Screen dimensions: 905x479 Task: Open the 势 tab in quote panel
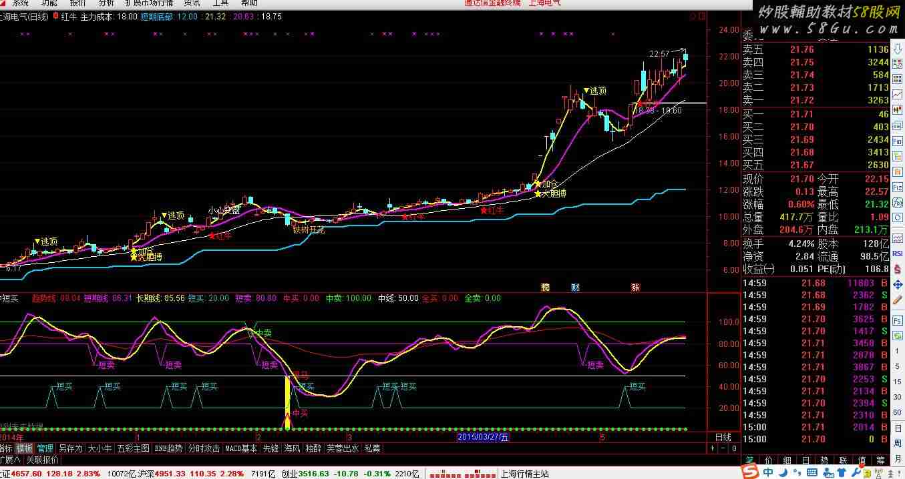(826, 460)
